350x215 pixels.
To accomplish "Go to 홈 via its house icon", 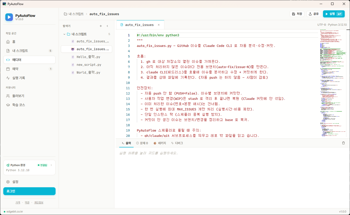I will pyautogui.click(x=8, y=42).
